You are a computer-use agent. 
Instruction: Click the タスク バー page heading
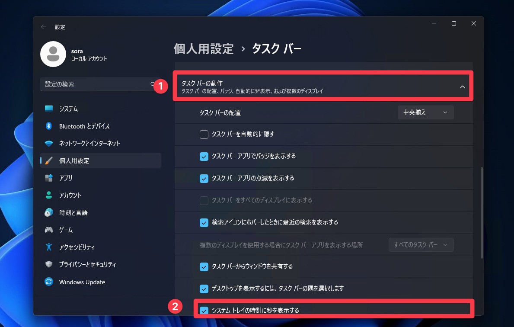[x=276, y=49]
